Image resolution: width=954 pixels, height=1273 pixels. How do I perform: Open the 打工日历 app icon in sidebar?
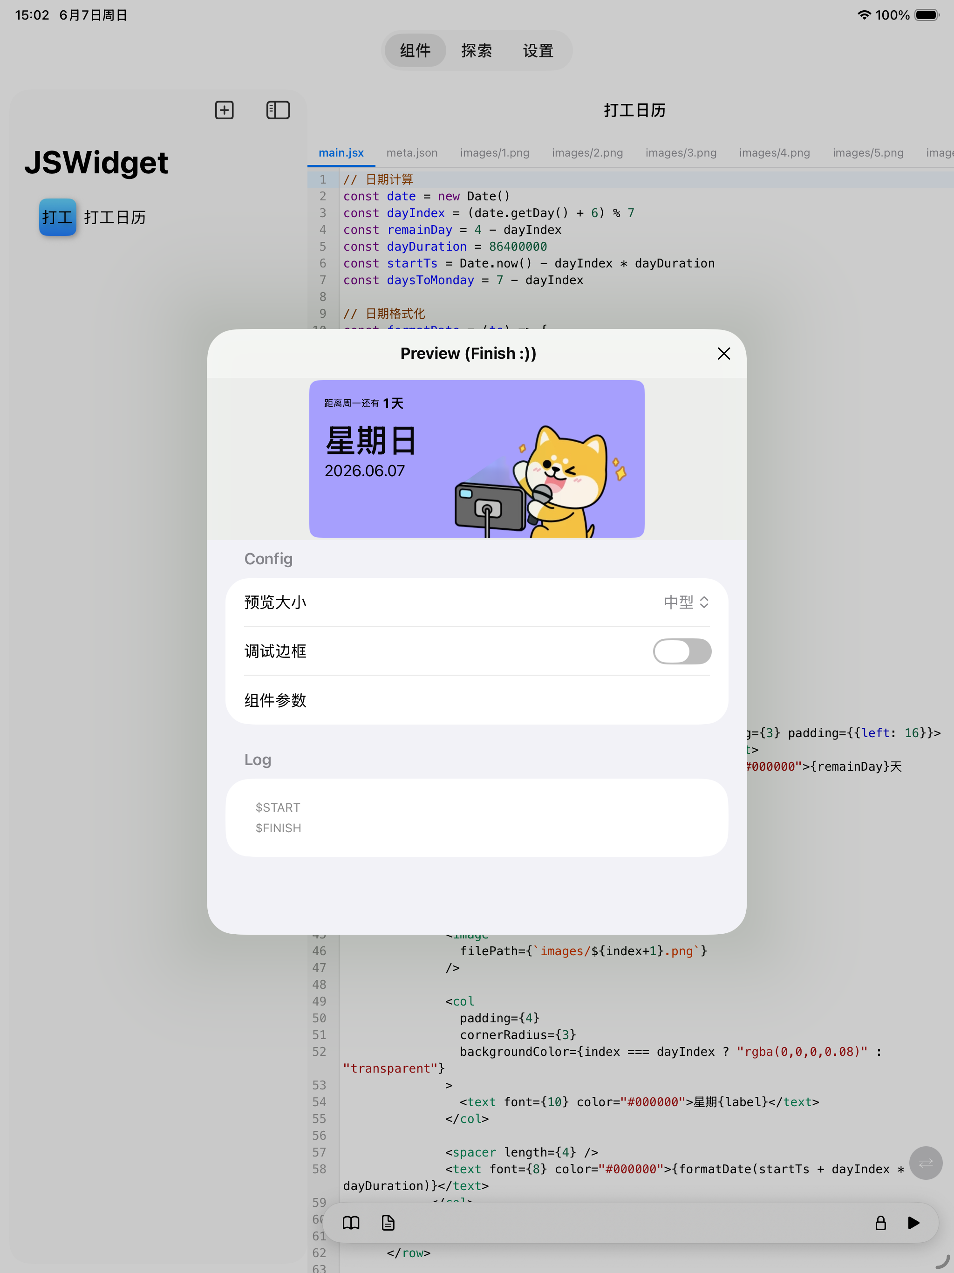(58, 217)
